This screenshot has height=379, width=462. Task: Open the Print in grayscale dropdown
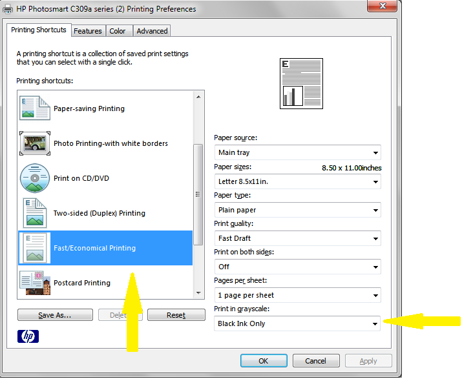tap(297, 323)
